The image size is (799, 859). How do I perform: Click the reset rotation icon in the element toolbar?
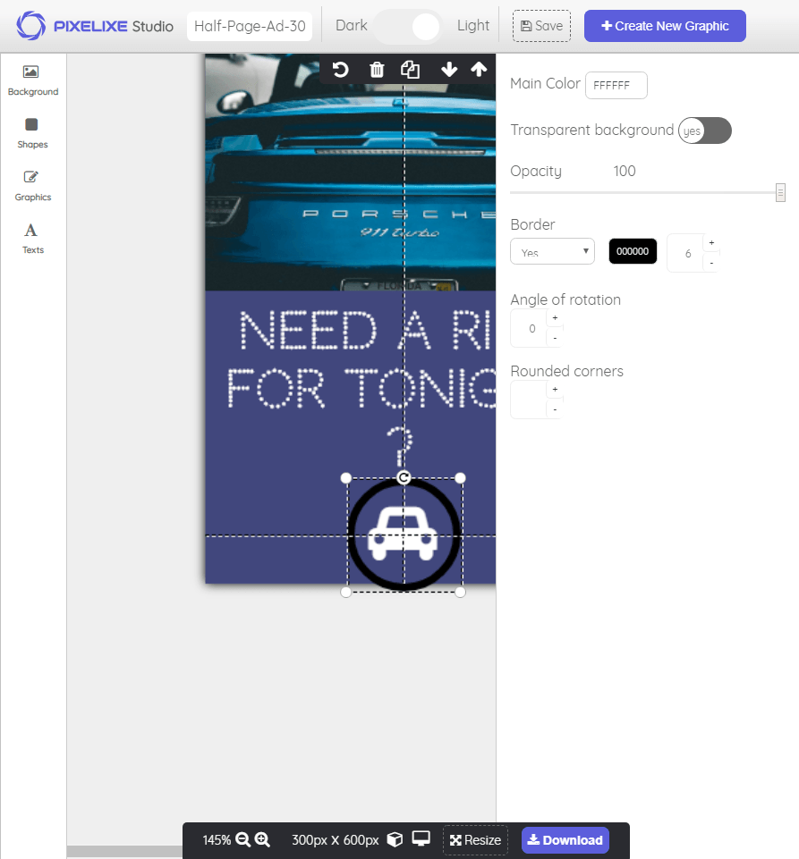pos(340,70)
